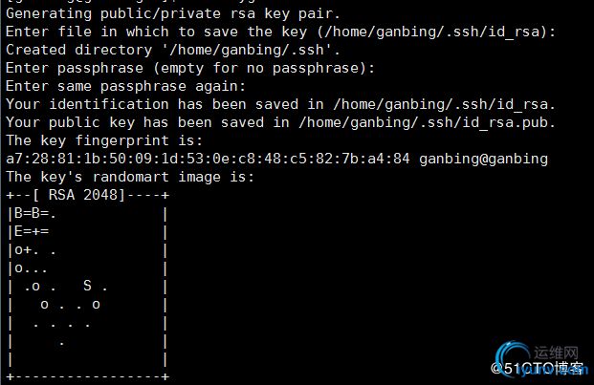This screenshot has height=385, width=594.
Task: Click the 'Enter same passphrase again' prompt
Action: tap(113, 86)
